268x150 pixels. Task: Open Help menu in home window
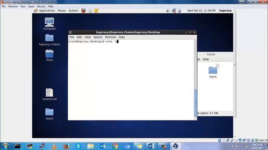click(206, 59)
